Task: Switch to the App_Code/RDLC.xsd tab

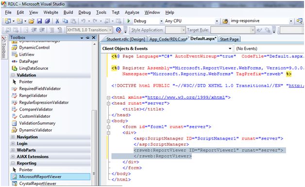Action: (x=168, y=39)
